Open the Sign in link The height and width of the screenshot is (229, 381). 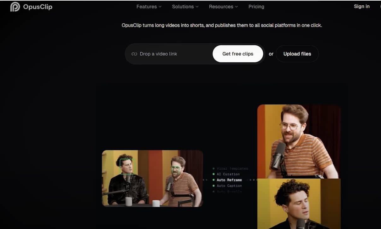point(361,6)
